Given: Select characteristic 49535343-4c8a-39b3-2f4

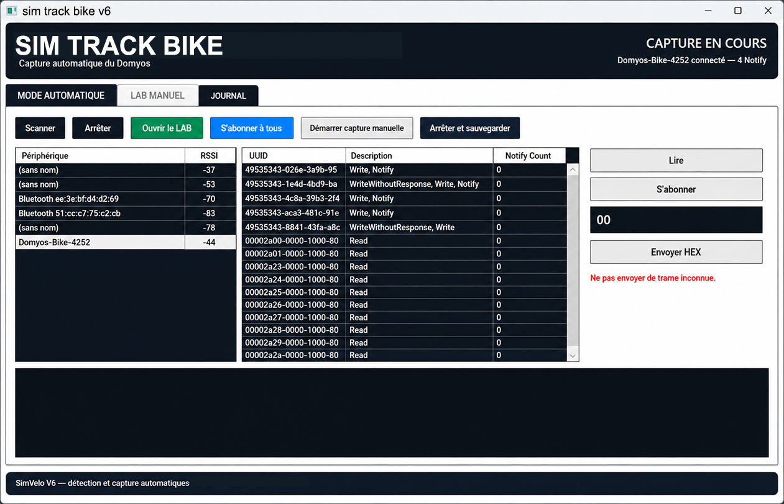Looking at the screenshot, I should pyautogui.click(x=404, y=199).
